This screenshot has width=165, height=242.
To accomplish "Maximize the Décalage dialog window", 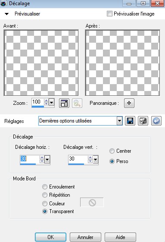I will pos(143,3).
